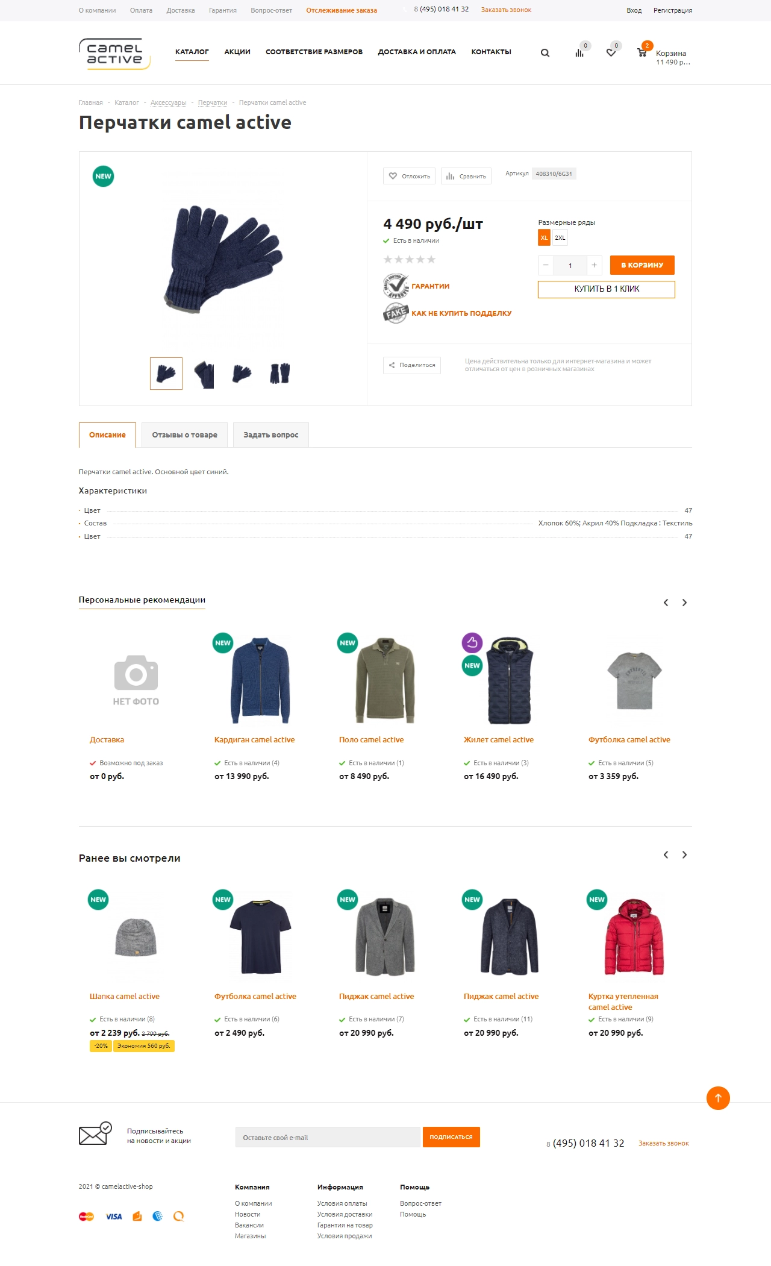Show next personal recommendations with right chevron

pyautogui.click(x=684, y=603)
